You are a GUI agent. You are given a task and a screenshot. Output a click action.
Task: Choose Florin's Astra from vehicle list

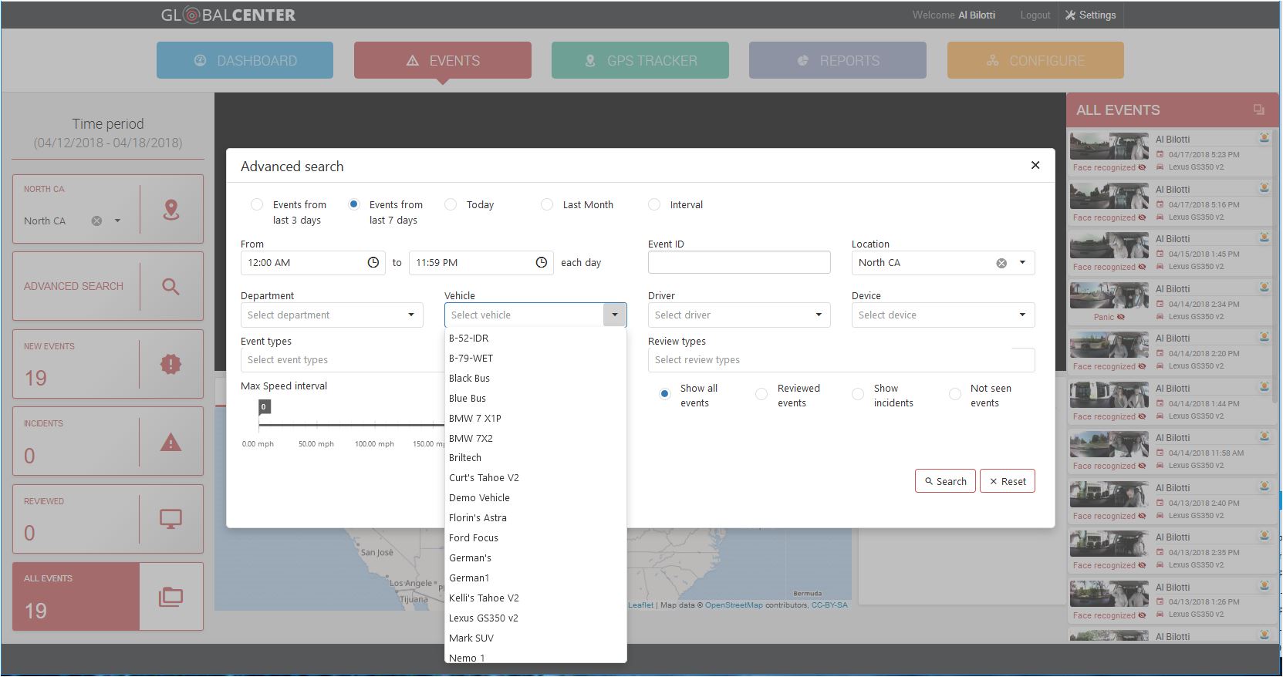pos(535,517)
